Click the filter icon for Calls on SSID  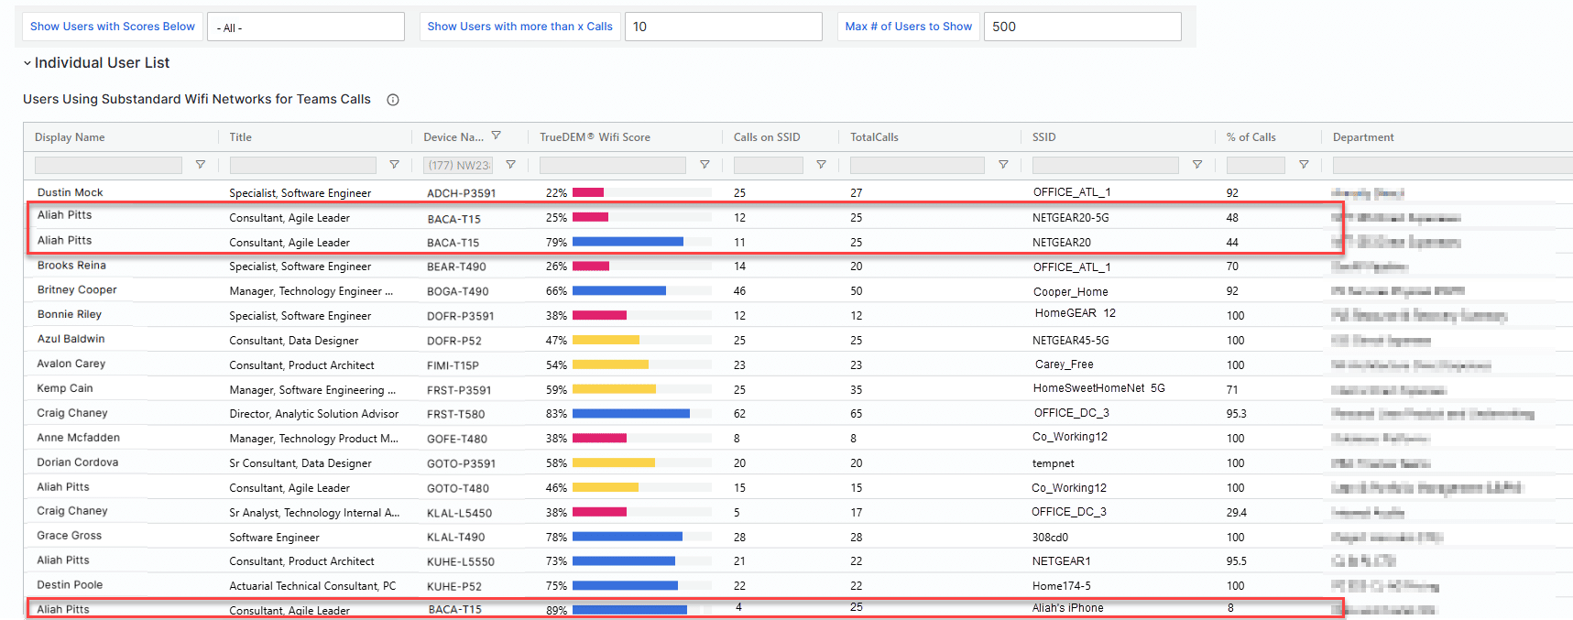(x=821, y=165)
